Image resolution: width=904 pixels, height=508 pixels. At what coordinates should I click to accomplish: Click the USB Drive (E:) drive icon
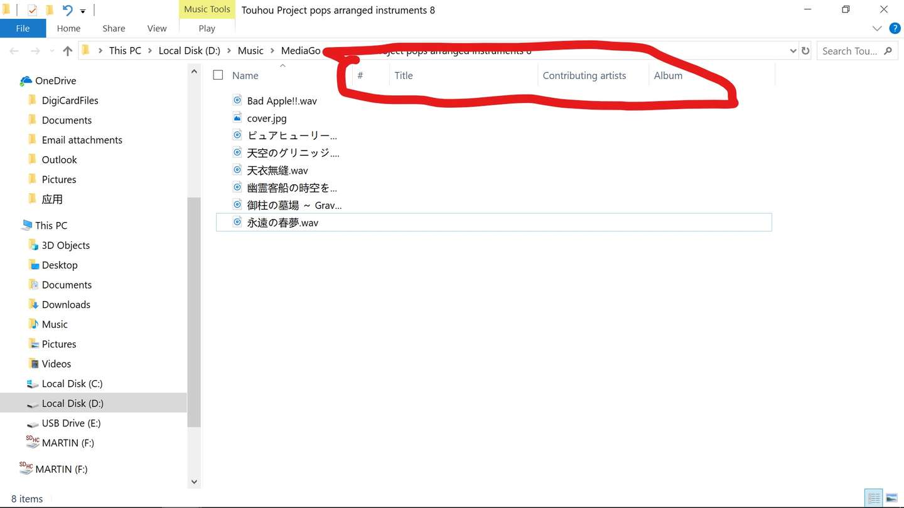click(x=33, y=423)
